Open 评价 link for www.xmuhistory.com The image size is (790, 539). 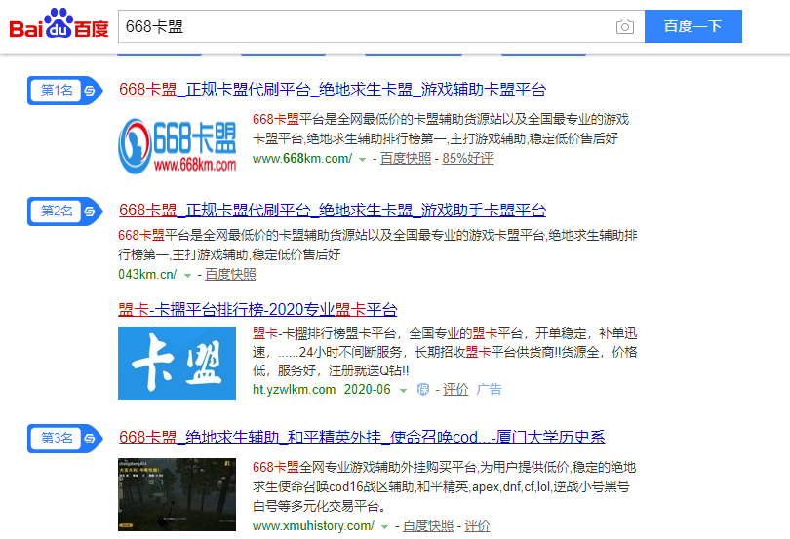477,526
